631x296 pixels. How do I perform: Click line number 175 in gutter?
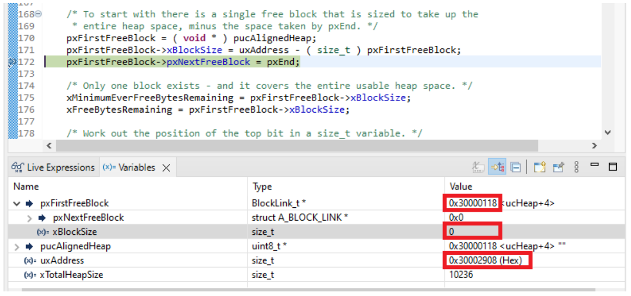pyautogui.click(x=27, y=98)
